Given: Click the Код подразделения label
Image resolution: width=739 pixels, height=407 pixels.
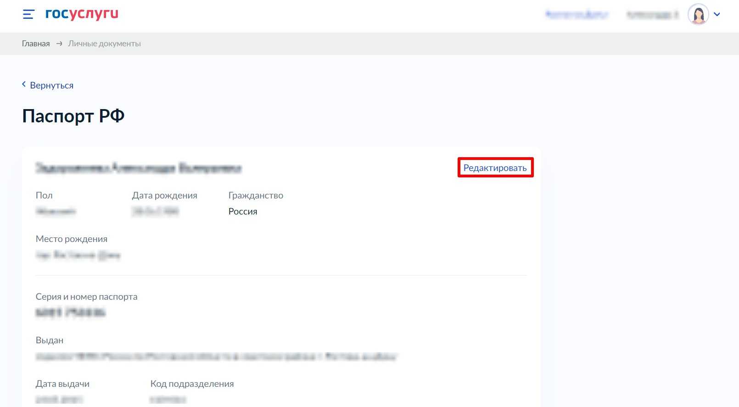Looking at the screenshot, I should point(192,384).
